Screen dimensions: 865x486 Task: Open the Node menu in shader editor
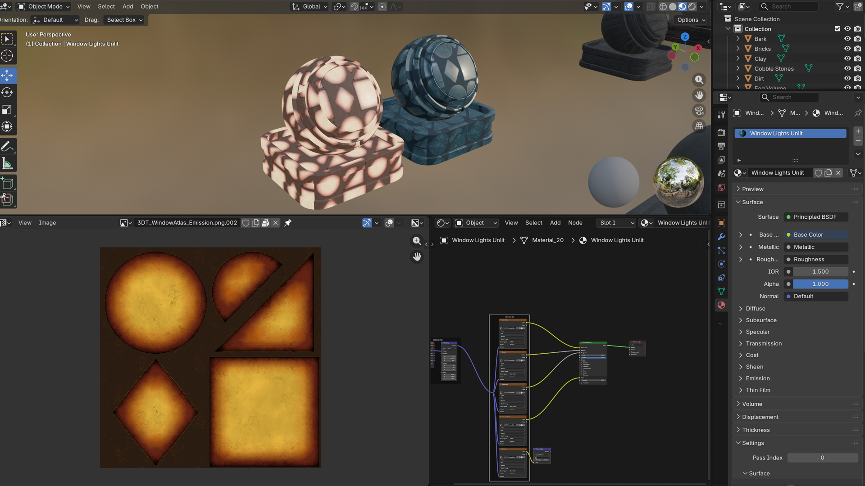(575, 223)
